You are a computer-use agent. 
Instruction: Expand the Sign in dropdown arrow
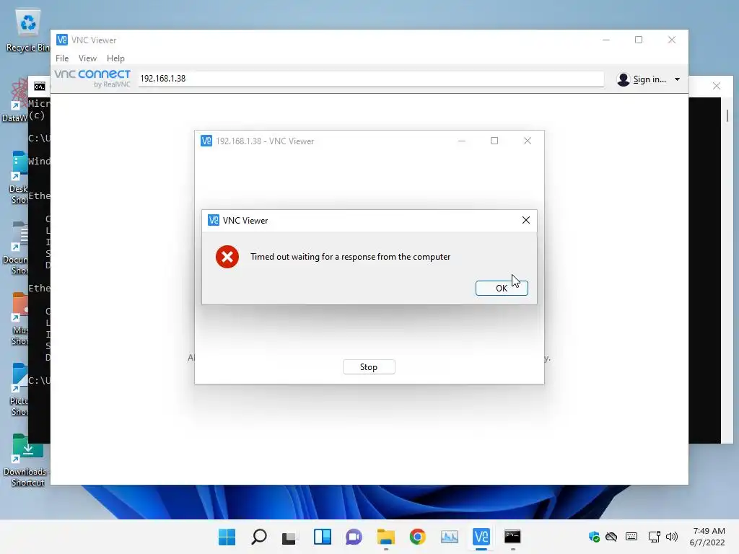click(677, 79)
